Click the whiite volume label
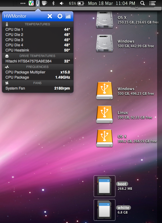162x223 pixels. coord(123,208)
